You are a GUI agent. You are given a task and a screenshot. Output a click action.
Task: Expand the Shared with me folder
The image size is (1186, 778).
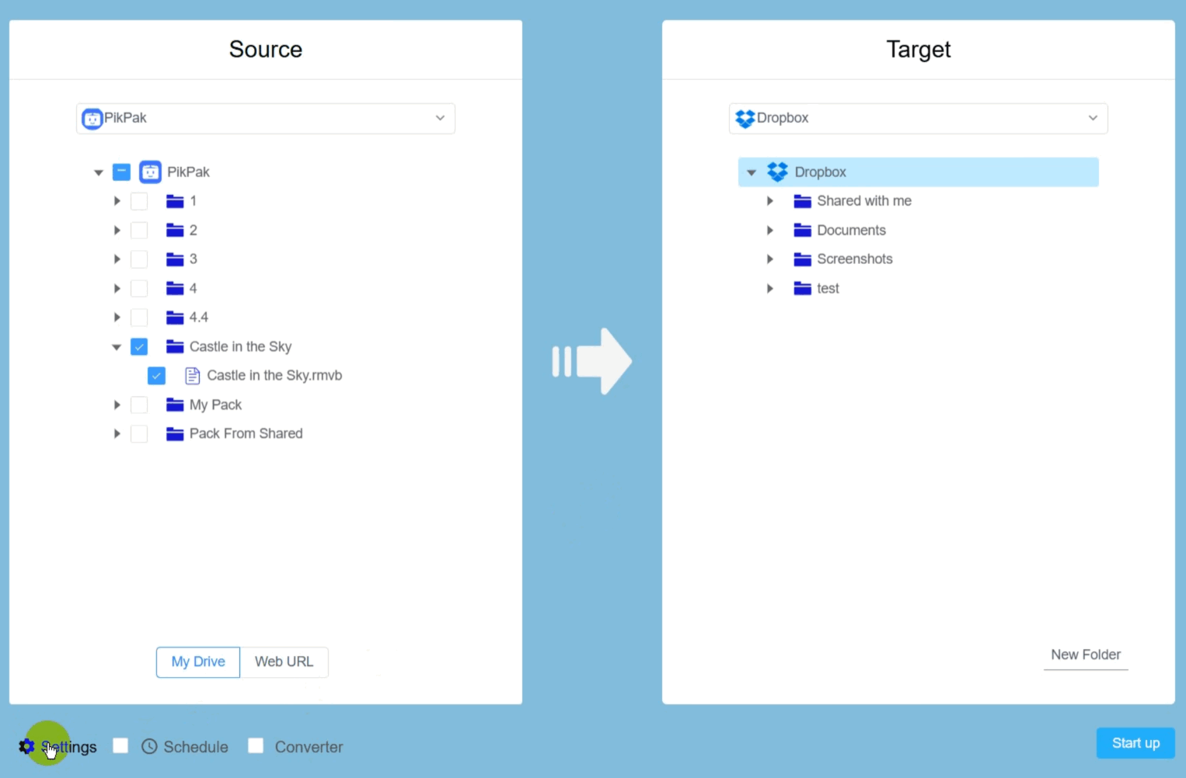[x=769, y=201]
